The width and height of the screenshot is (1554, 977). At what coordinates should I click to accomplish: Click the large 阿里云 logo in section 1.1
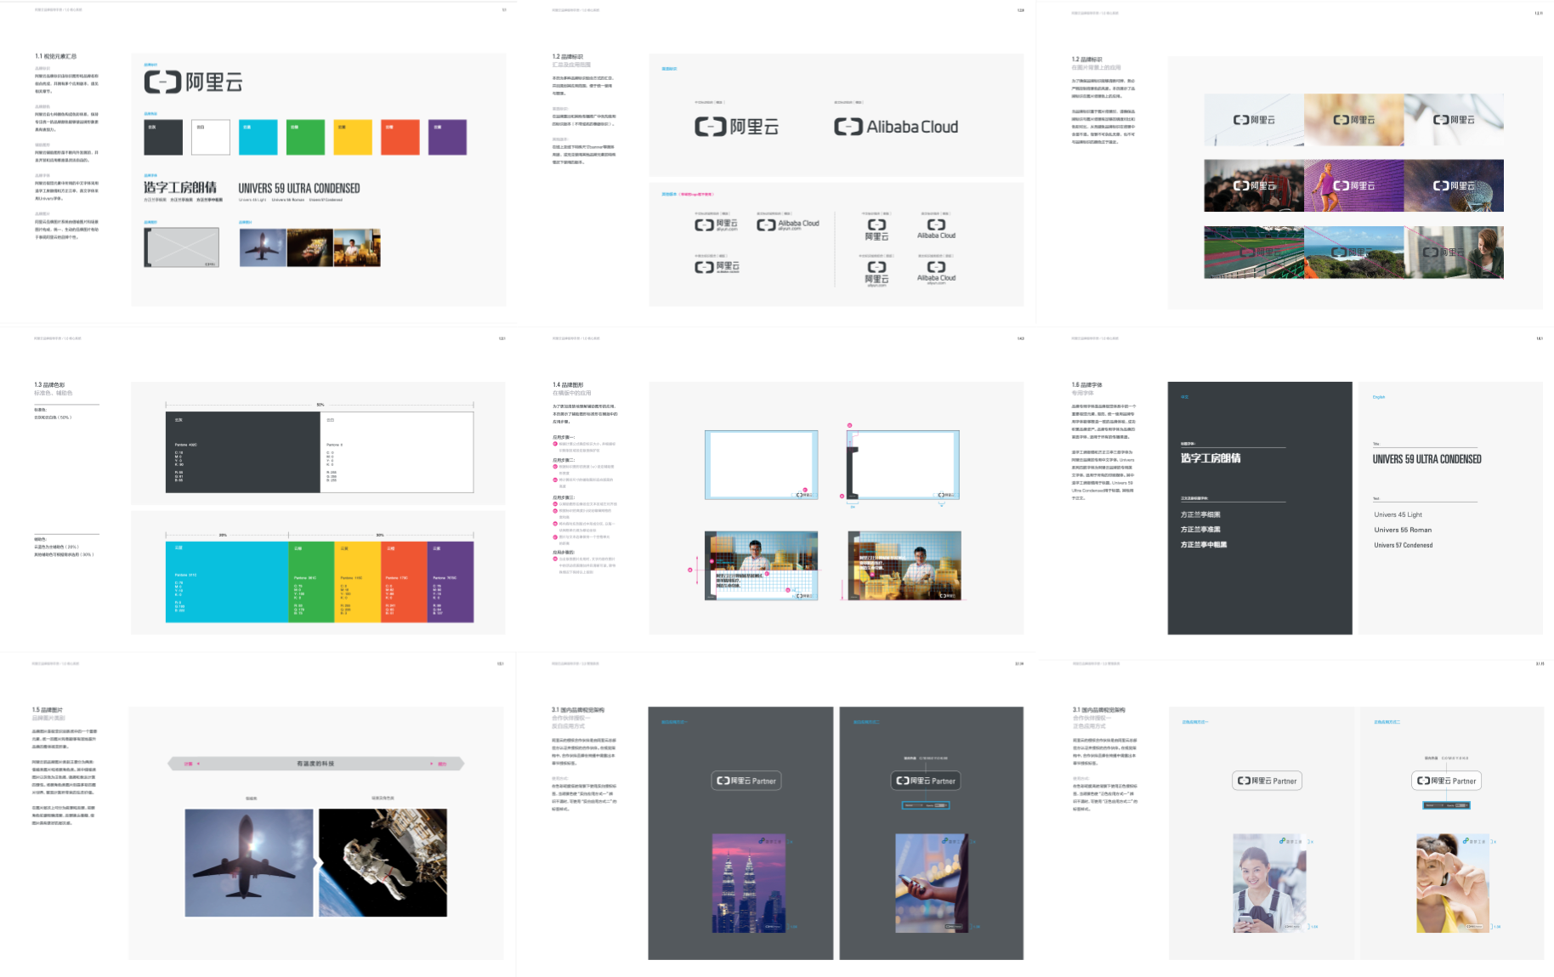[194, 82]
